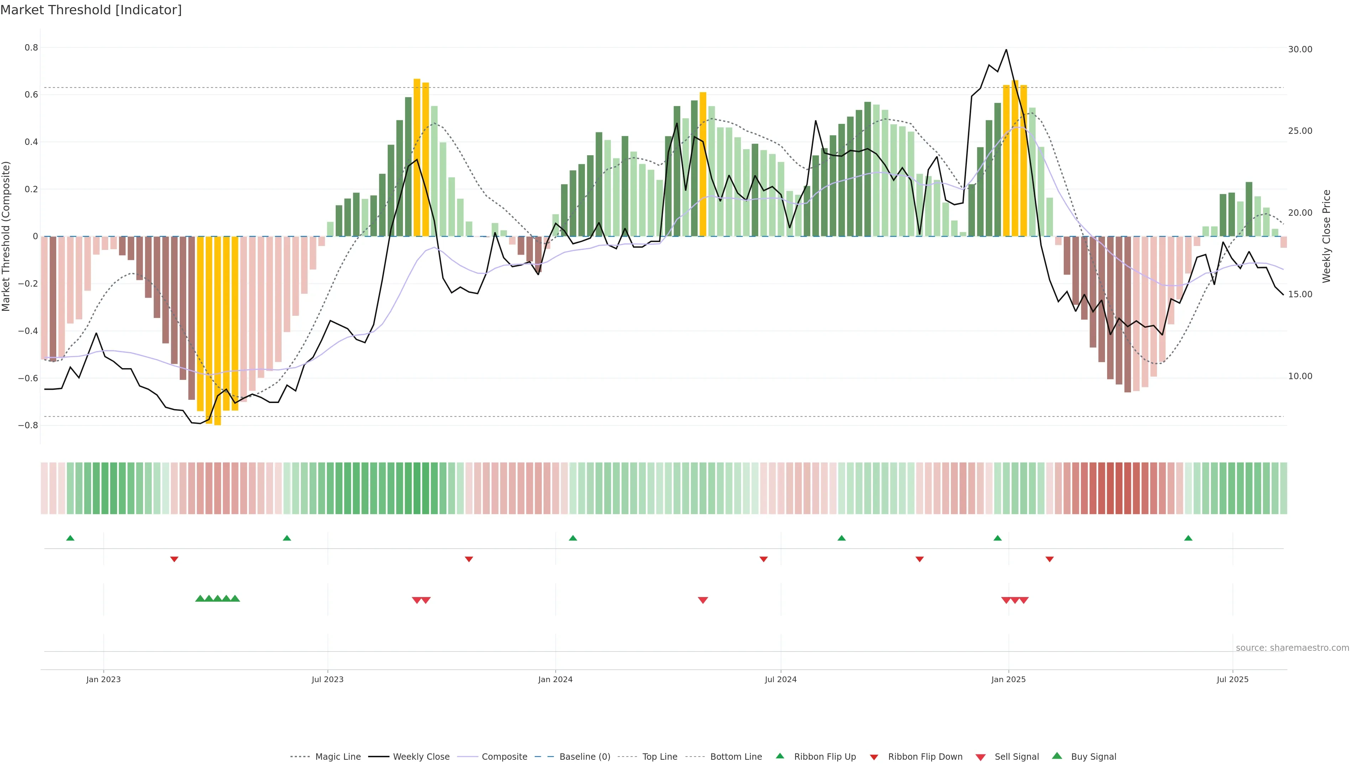Click the green Buy Signal legend triangle

coord(1057,756)
